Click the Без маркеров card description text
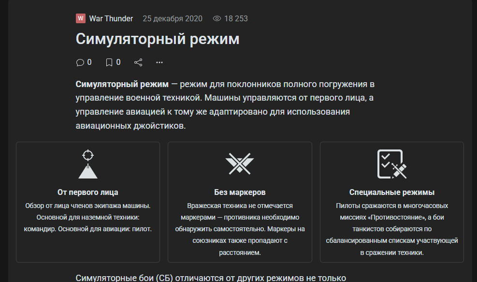This screenshot has height=282, width=477. (240, 229)
